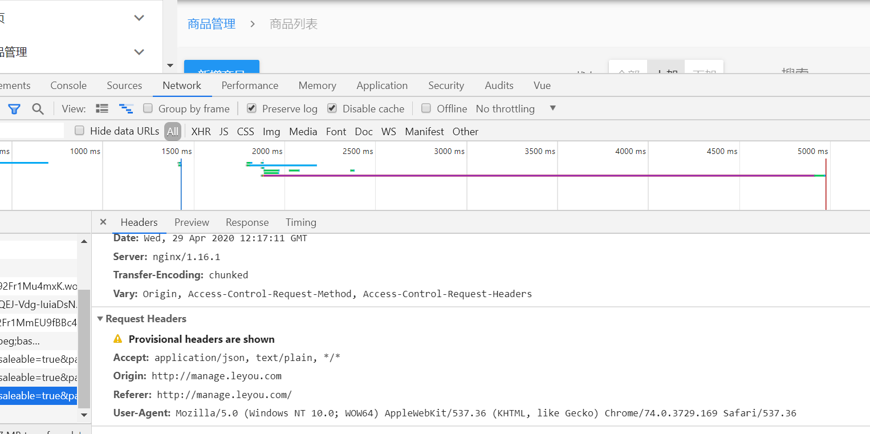This screenshot has height=434, width=870.
Task: Select the 92Fr1Mu4mxK.wo request row
Action: point(38,286)
